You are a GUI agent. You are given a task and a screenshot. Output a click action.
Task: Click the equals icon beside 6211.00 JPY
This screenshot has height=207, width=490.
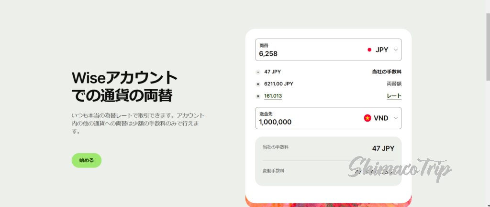pos(258,84)
